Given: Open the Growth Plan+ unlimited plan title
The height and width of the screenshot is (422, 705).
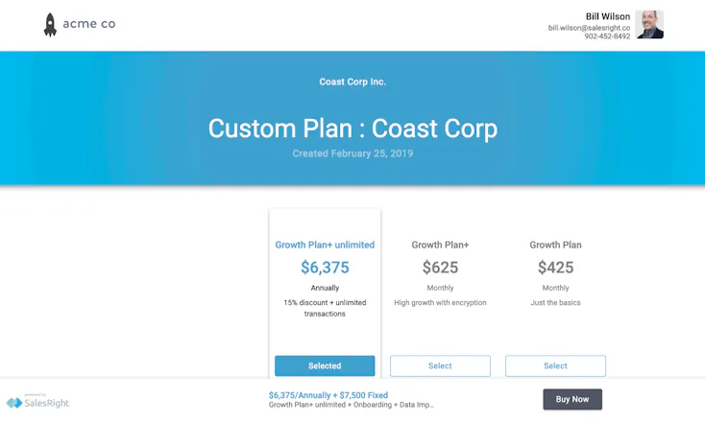Looking at the screenshot, I should point(325,245).
